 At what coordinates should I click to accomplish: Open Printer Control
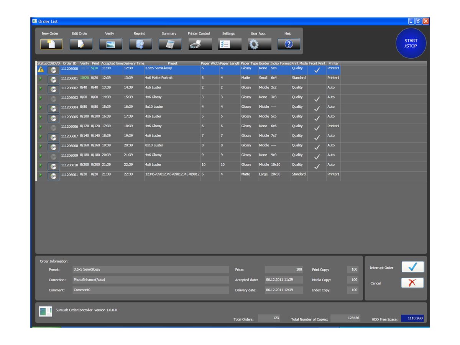coord(199,44)
